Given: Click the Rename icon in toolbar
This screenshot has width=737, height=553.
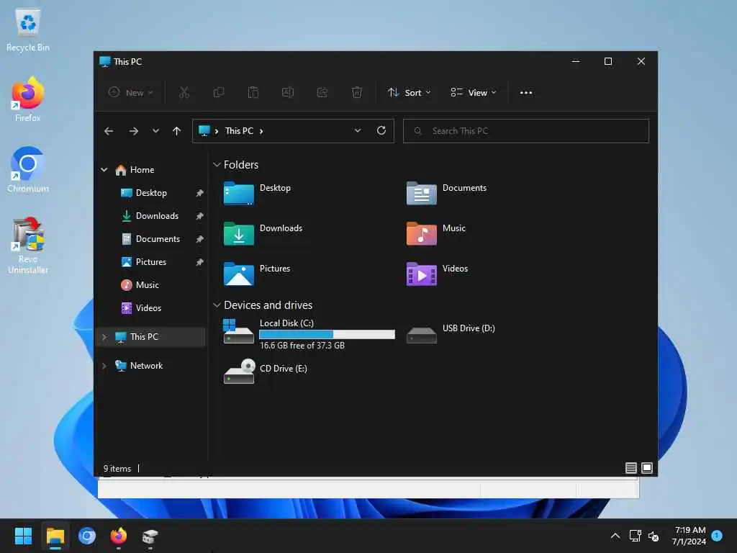Looking at the screenshot, I should 288,93.
